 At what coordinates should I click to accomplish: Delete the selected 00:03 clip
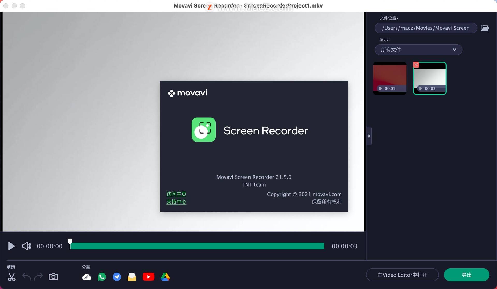416,65
